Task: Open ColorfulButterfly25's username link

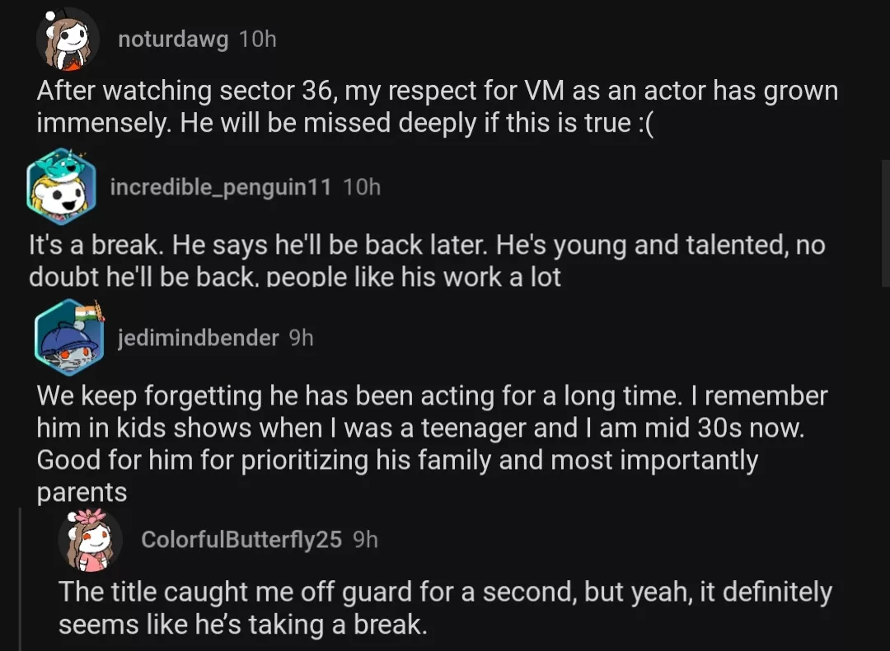Action: click(x=241, y=539)
